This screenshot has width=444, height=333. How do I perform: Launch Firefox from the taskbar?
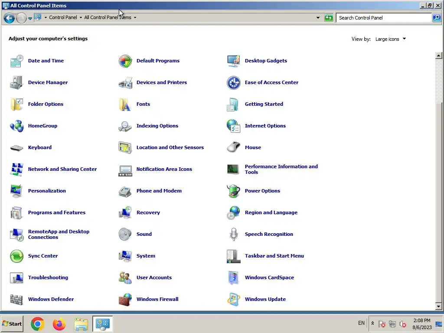(x=59, y=323)
